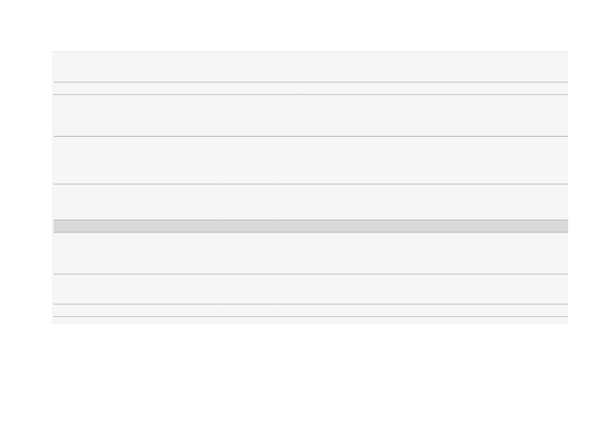Select the blank row directly below the gray row
The height and width of the screenshot is (434, 614).
coord(311,253)
